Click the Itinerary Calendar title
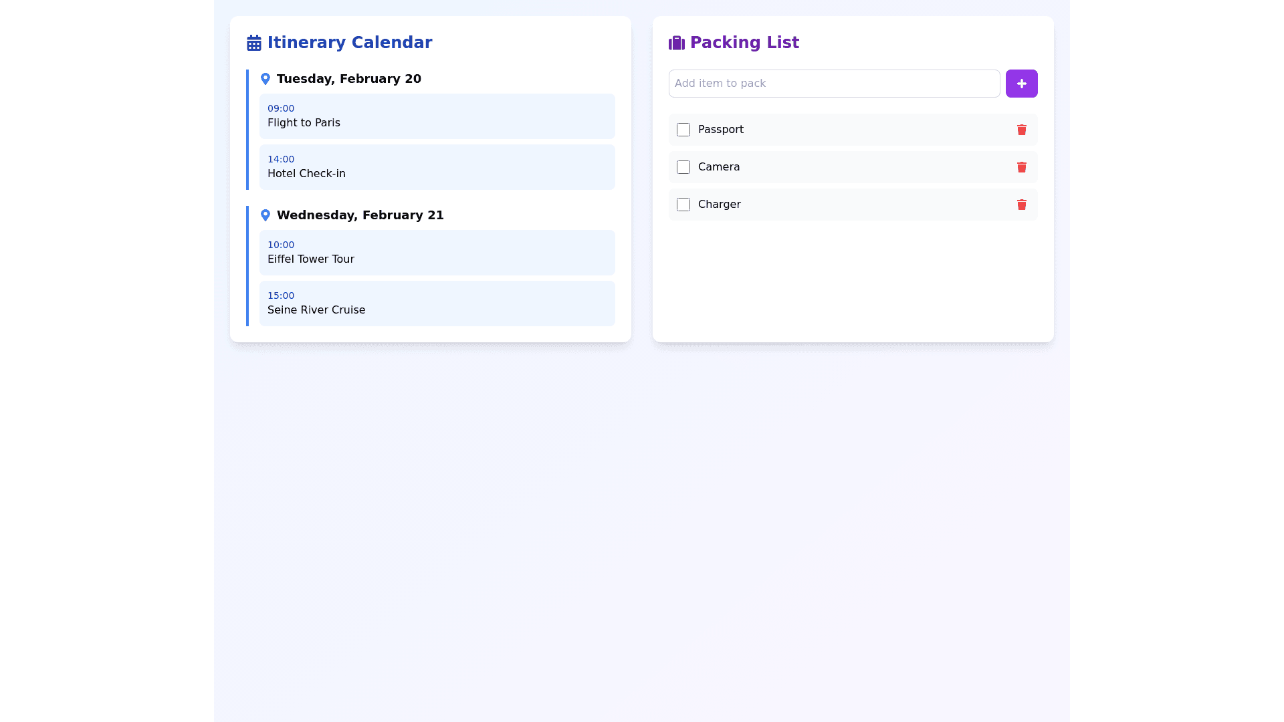This screenshot has width=1284, height=722. pos(349,43)
